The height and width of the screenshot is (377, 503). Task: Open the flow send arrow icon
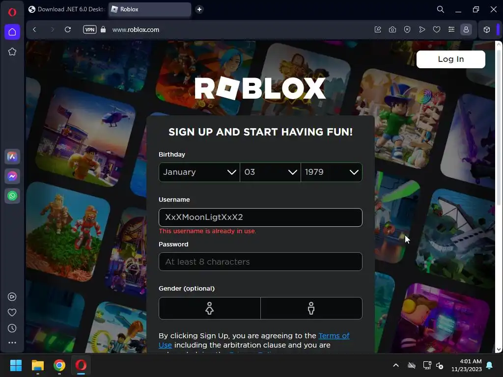[422, 29]
